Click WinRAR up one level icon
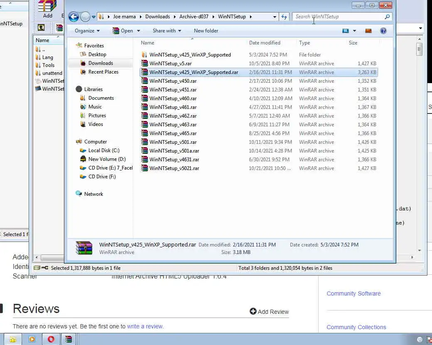 41,27
